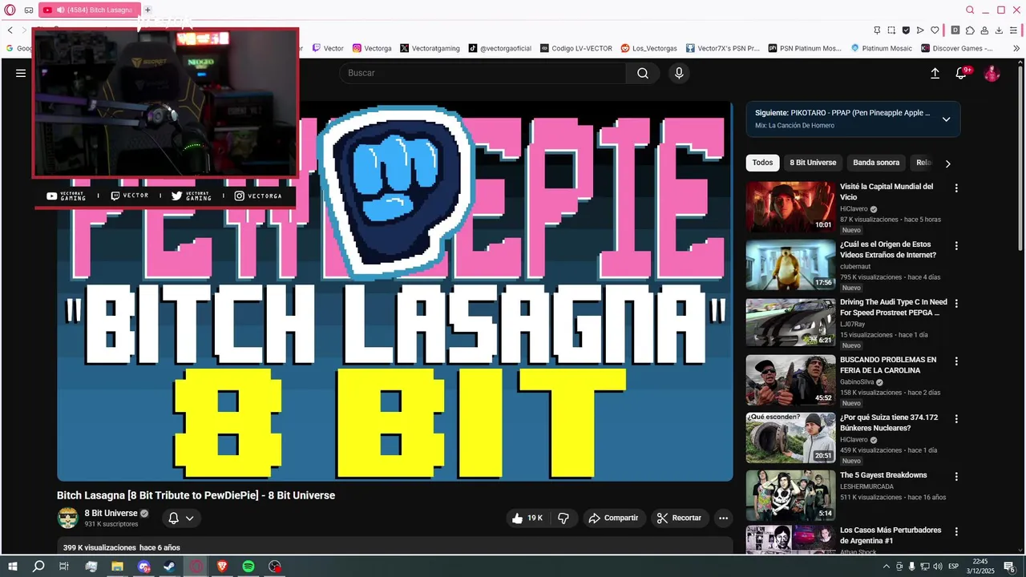Viewport: 1026px width, 577px height.
Task: Like the video with thumbs up
Action: [x=527, y=518]
